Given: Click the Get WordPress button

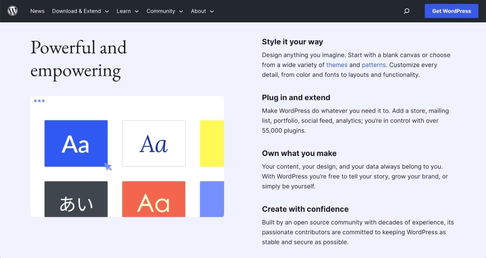Looking at the screenshot, I should pyautogui.click(x=451, y=11).
